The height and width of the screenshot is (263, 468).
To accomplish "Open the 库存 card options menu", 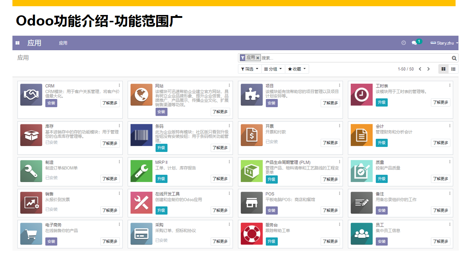I will [x=119, y=126].
